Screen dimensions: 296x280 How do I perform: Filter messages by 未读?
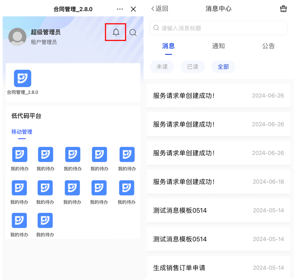pyautogui.click(x=162, y=67)
